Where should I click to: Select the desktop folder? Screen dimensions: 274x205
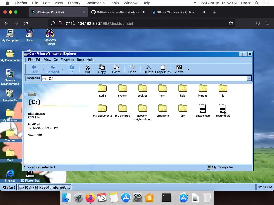click(x=143, y=91)
